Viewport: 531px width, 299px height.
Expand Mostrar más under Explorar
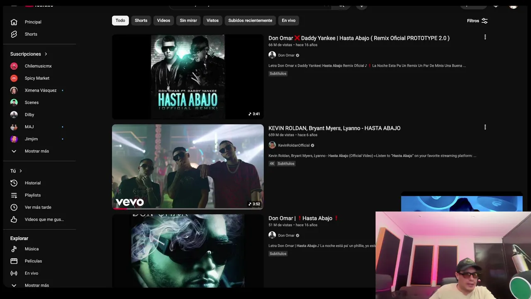pyautogui.click(x=29, y=285)
